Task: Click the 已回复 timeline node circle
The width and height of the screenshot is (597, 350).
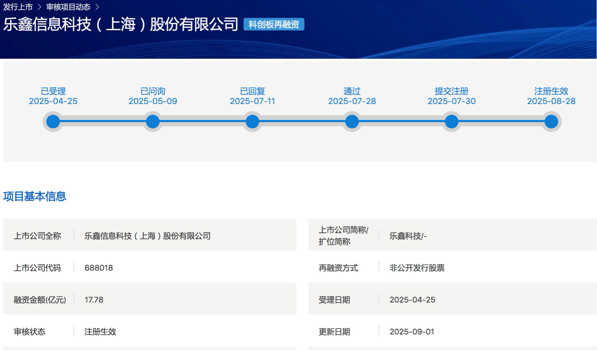Action: 252,122
